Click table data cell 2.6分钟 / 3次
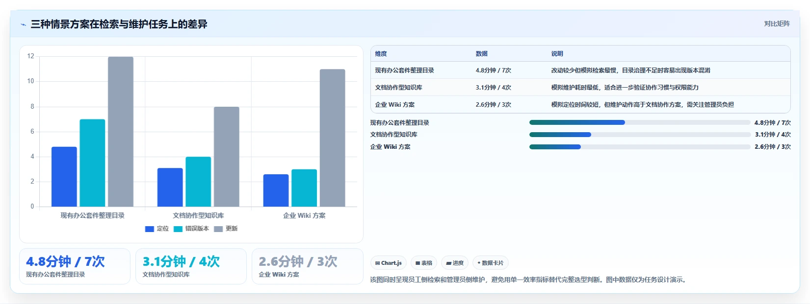The width and height of the screenshot is (810, 304). pos(494,105)
